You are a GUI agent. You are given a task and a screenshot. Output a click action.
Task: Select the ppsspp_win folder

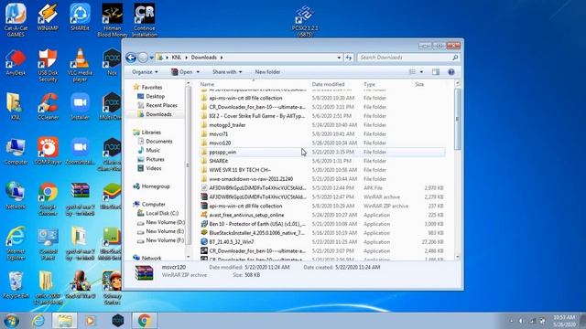coord(322,153)
